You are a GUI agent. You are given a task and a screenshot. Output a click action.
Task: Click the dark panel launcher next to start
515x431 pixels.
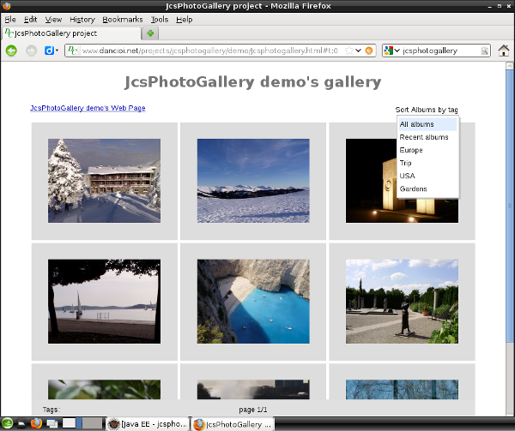tap(21, 424)
